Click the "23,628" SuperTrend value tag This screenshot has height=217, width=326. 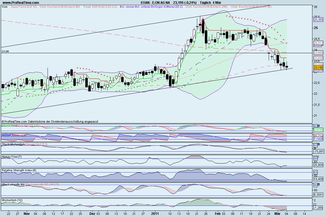click(318, 58)
